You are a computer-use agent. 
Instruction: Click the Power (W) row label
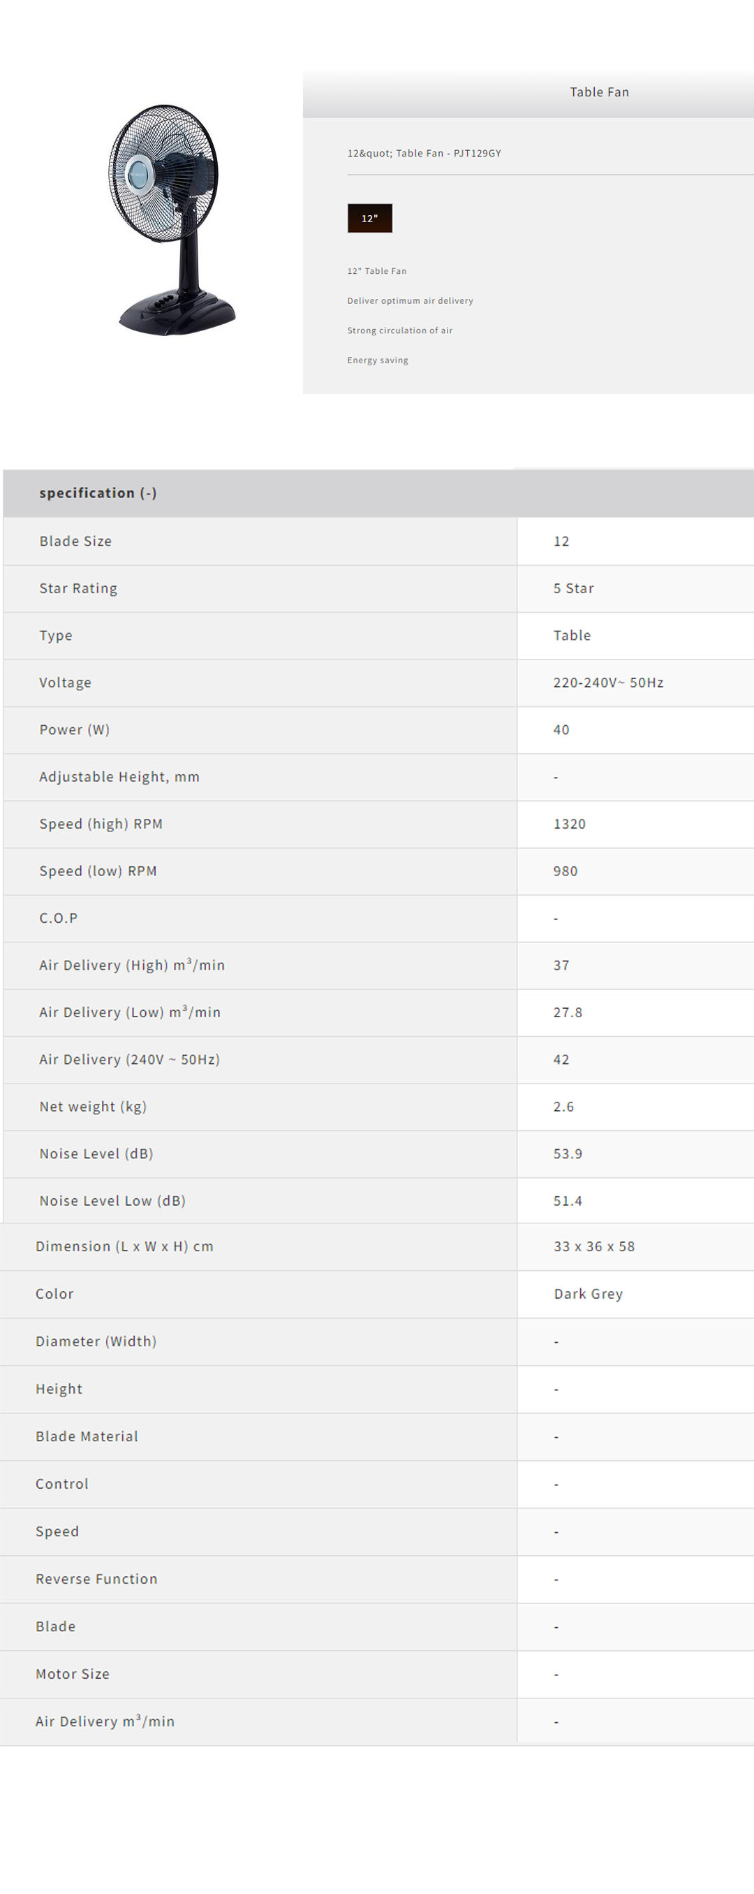coord(74,729)
